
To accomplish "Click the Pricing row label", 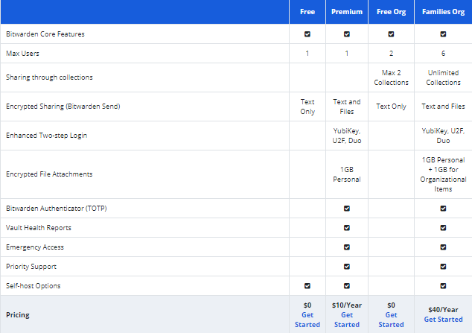I will pos(18,315).
